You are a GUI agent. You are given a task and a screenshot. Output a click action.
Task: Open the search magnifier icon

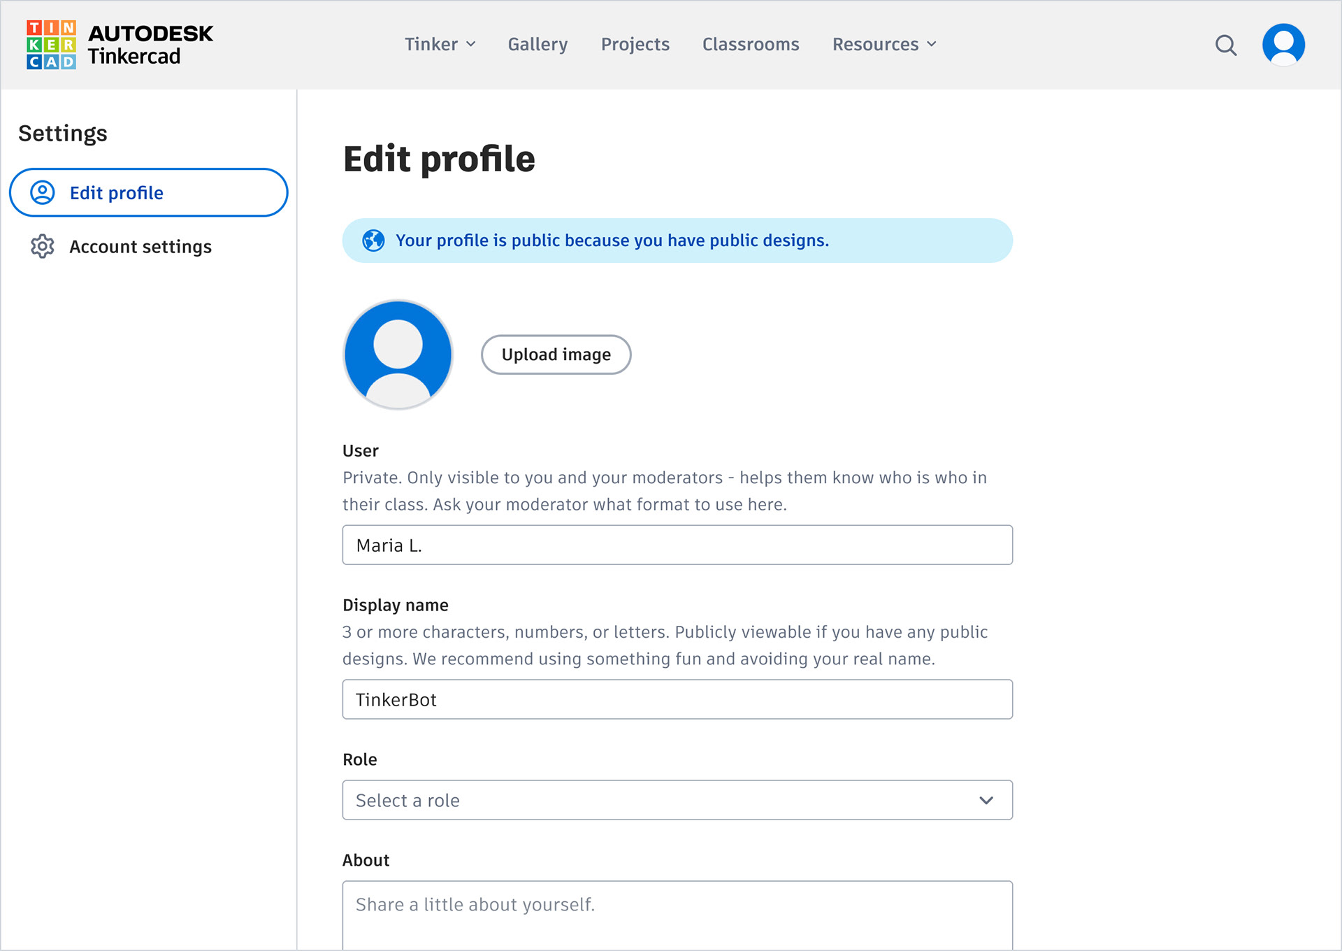click(x=1225, y=45)
